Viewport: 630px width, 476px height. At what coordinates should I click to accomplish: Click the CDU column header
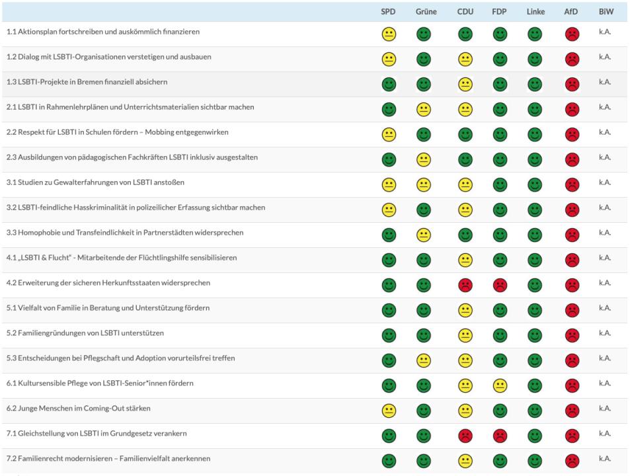[465, 12]
